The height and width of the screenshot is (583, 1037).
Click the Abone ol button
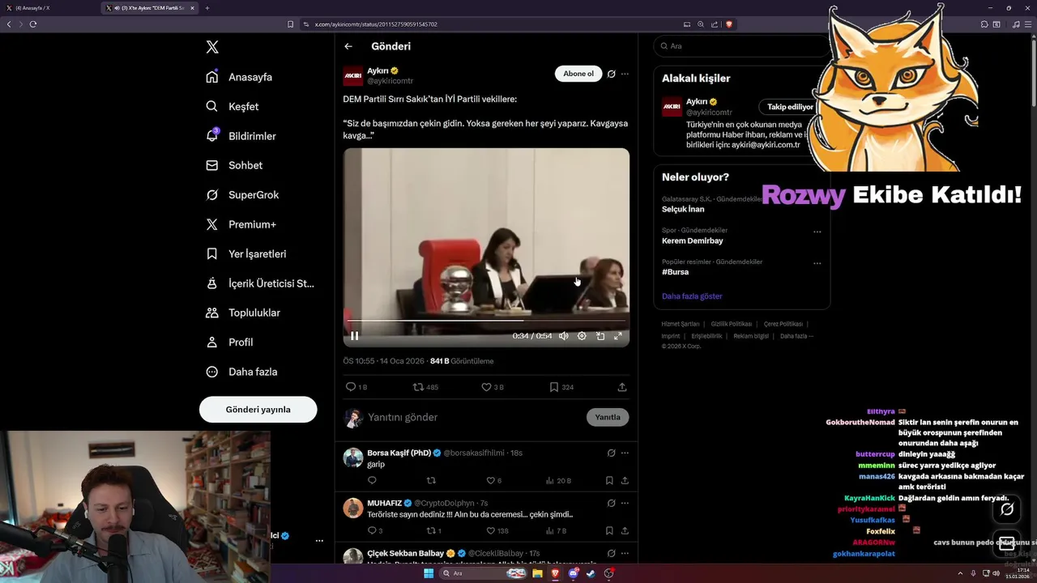click(x=578, y=74)
